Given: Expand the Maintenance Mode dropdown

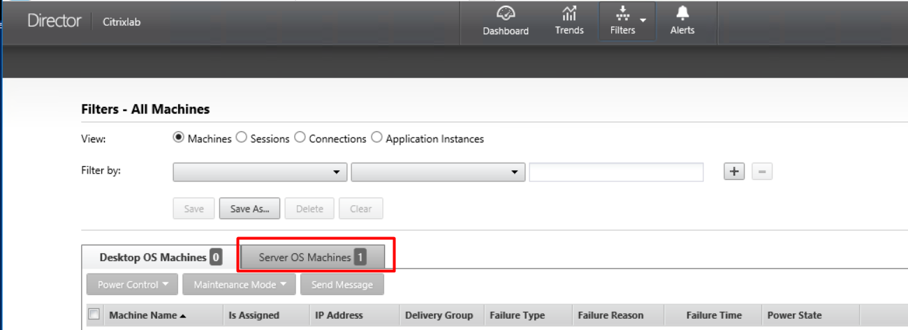Looking at the screenshot, I should point(239,285).
